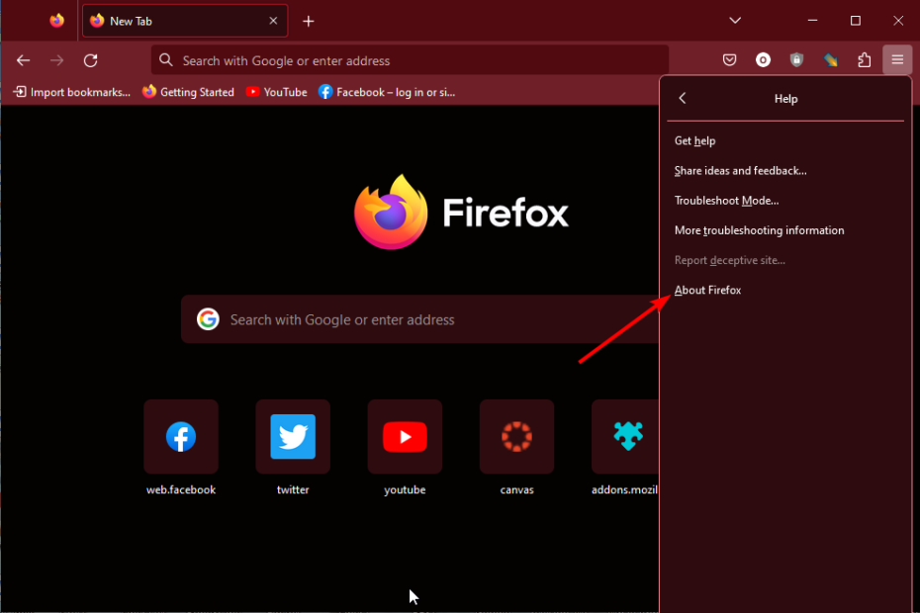Focus the address bar field

point(411,60)
